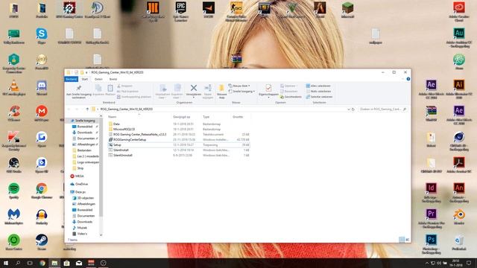Sort by the Naam column header
Screen dimensions: 477x268
[x=139, y=117]
